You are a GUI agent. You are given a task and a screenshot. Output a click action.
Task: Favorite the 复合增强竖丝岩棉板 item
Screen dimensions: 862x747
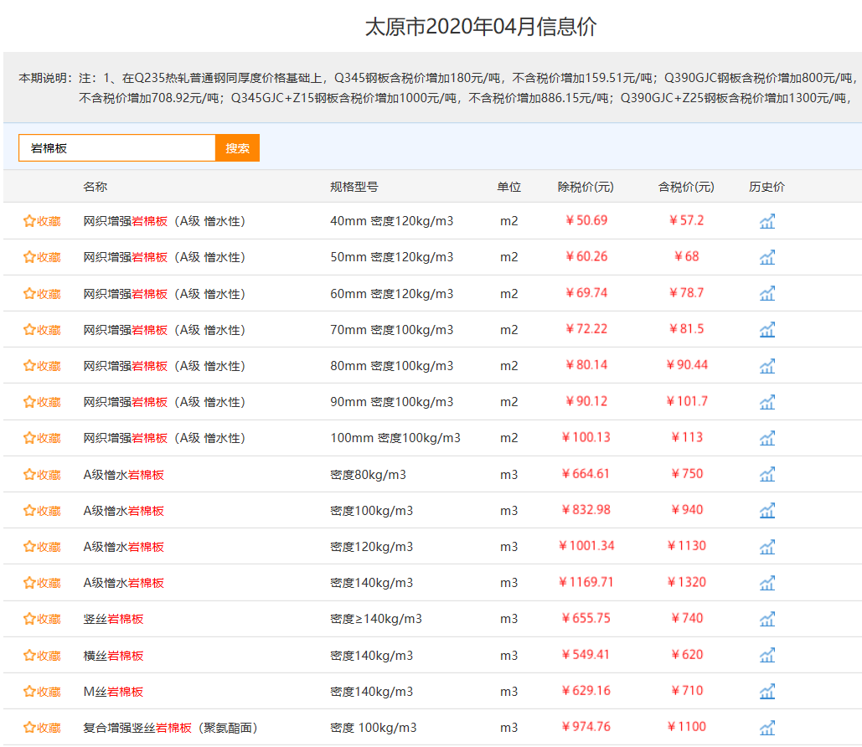click(42, 728)
